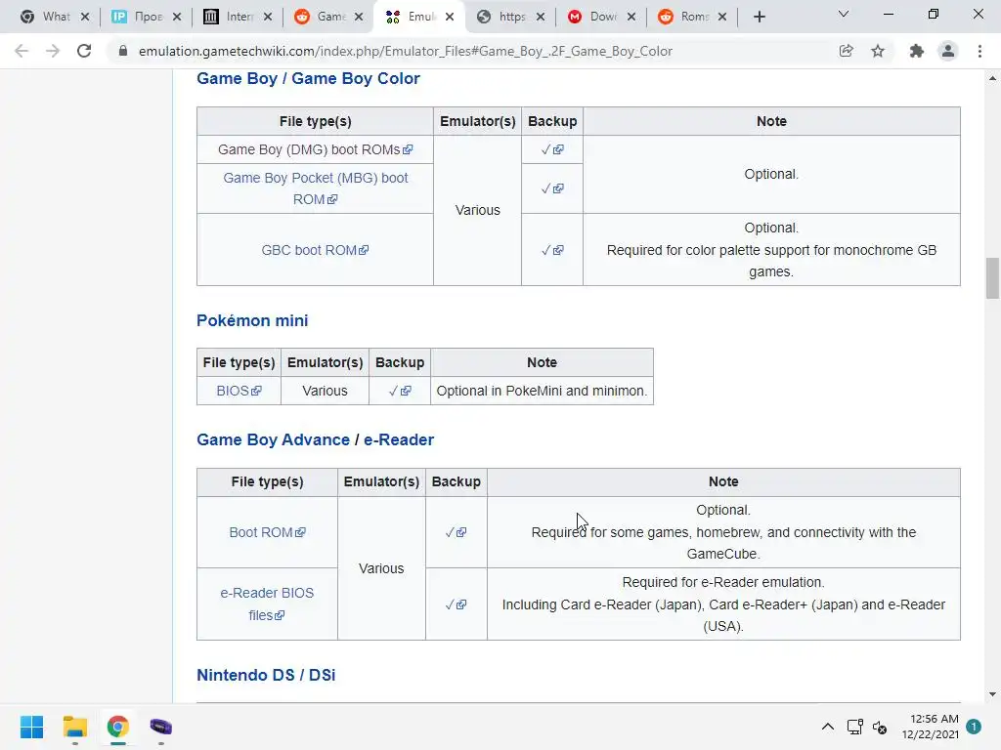This screenshot has width=1001, height=750.
Task: Open e-Reader BIOS files link
Action: point(267,604)
